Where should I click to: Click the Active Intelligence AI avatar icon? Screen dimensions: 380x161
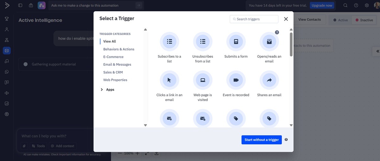coord(41,5)
